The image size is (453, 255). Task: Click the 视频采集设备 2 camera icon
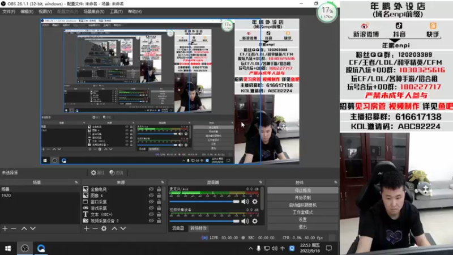pos(86,220)
